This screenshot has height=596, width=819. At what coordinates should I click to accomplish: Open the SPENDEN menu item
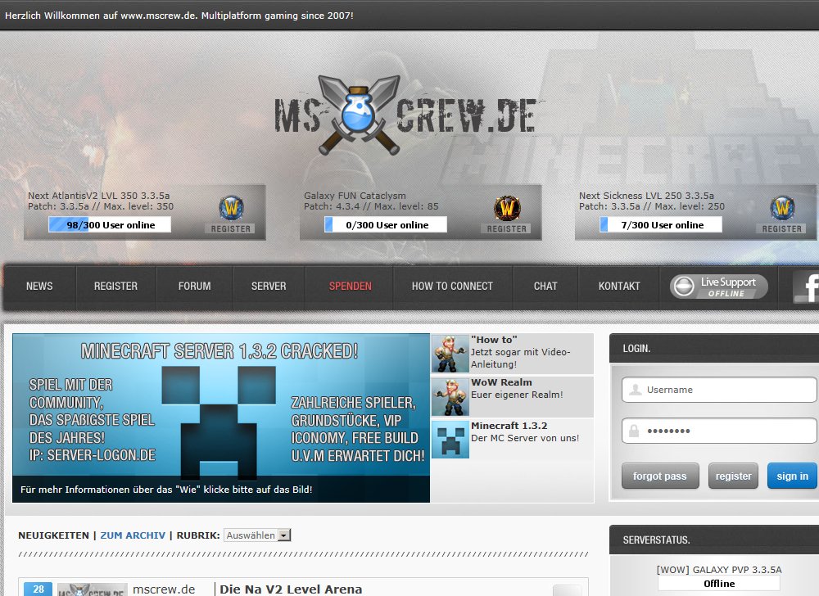pos(351,287)
